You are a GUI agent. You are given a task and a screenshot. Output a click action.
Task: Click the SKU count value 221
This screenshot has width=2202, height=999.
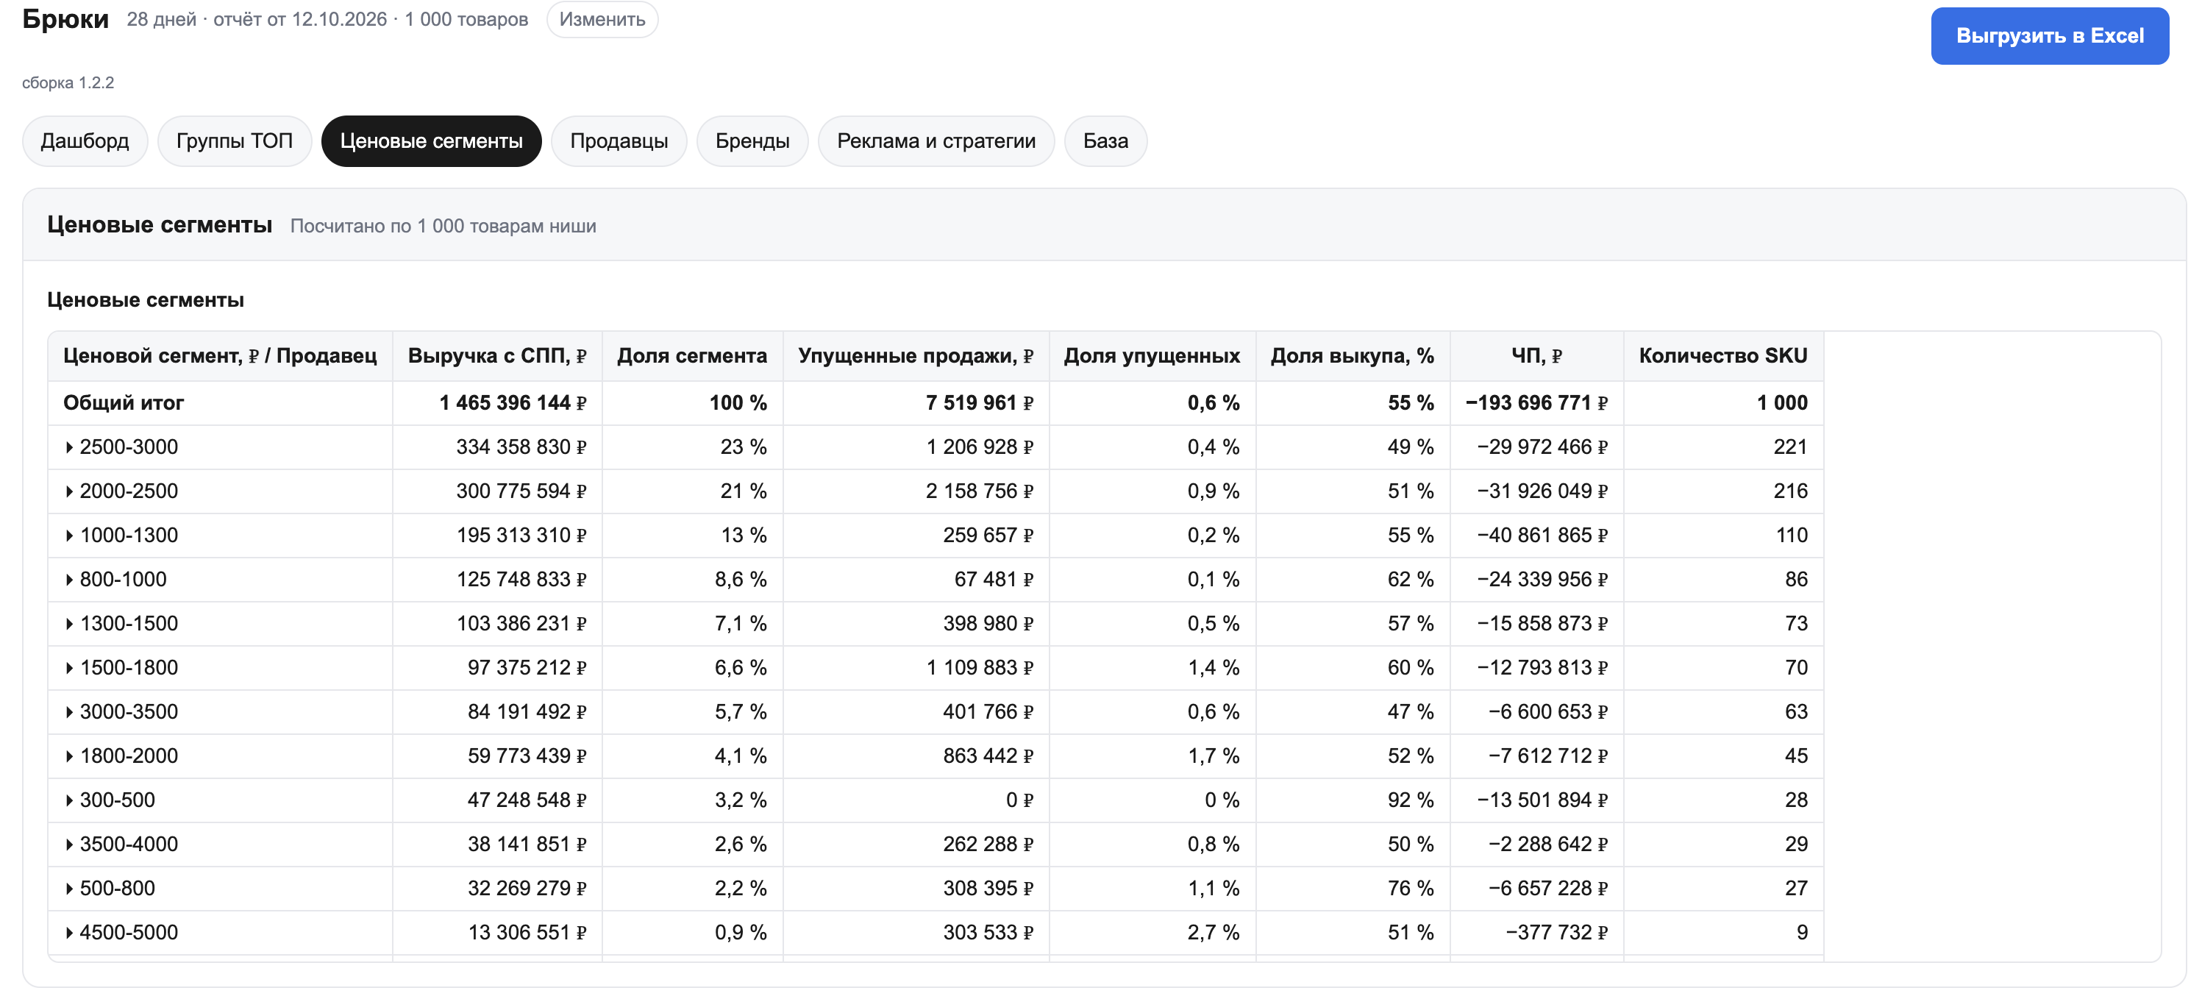pyautogui.click(x=1790, y=447)
